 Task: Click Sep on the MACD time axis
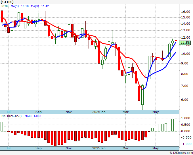click(39, 148)
